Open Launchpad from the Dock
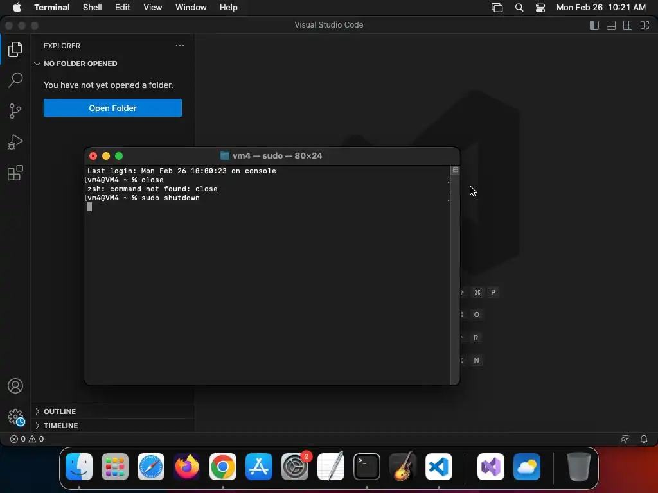The image size is (658, 493). 115,467
